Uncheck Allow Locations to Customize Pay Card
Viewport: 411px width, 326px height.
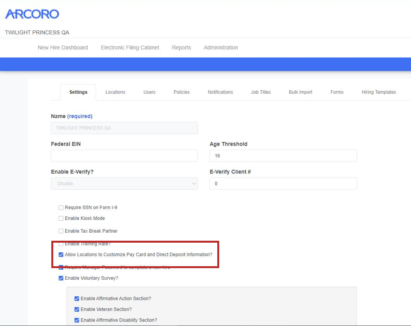pos(61,255)
